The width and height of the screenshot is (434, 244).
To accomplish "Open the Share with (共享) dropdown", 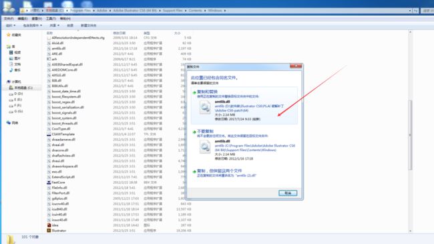I will point(54,25).
